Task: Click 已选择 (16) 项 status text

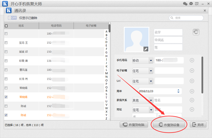Action: tap(14, 125)
